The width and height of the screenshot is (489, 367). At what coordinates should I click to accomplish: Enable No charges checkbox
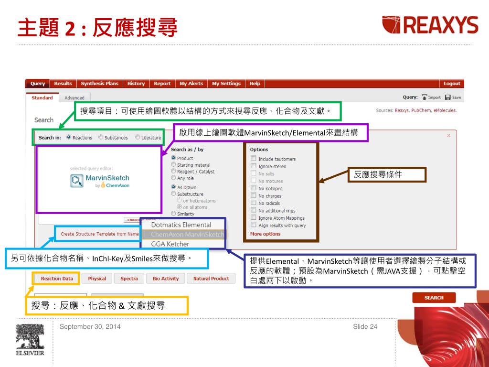(x=254, y=195)
